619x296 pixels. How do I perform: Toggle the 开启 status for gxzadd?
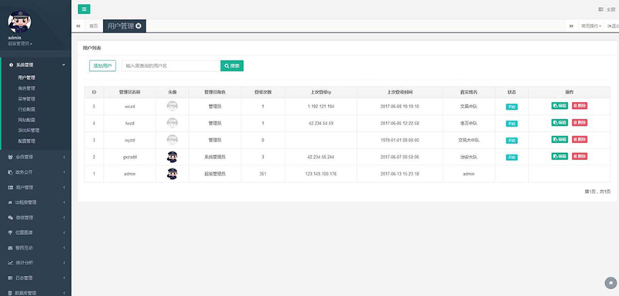(x=511, y=157)
